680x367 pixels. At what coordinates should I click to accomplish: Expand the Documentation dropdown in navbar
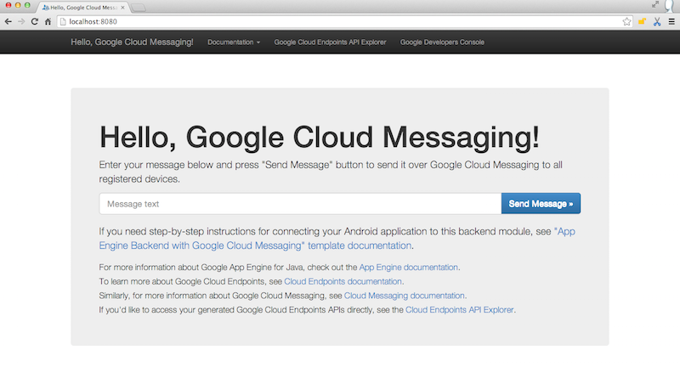coord(234,42)
